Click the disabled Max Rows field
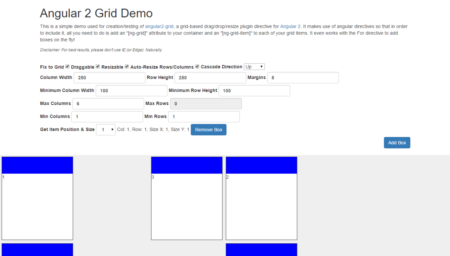 (x=206, y=104)
